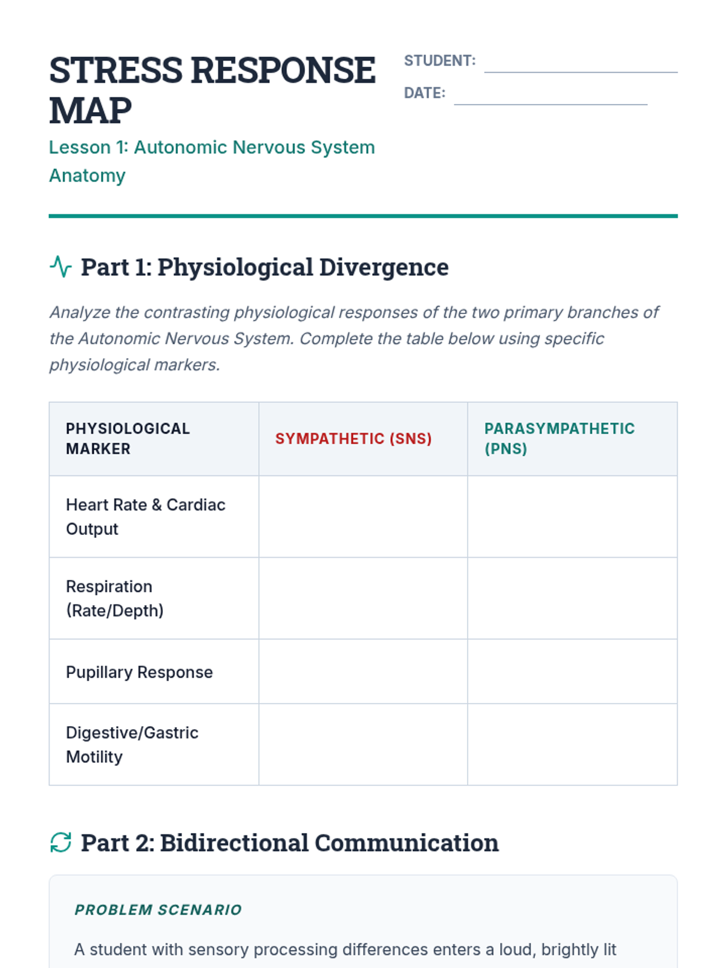The image size is (726, 968).
Task: Click the Lesson 1 Autonomic Nervous System subtitle
Action: [x=212, y=161]
